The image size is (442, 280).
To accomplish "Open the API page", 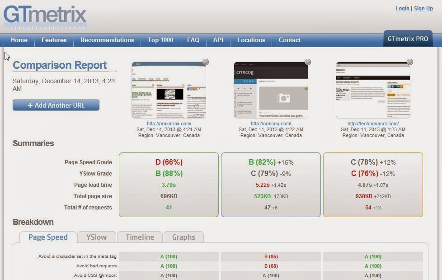I will pos(218,40).
